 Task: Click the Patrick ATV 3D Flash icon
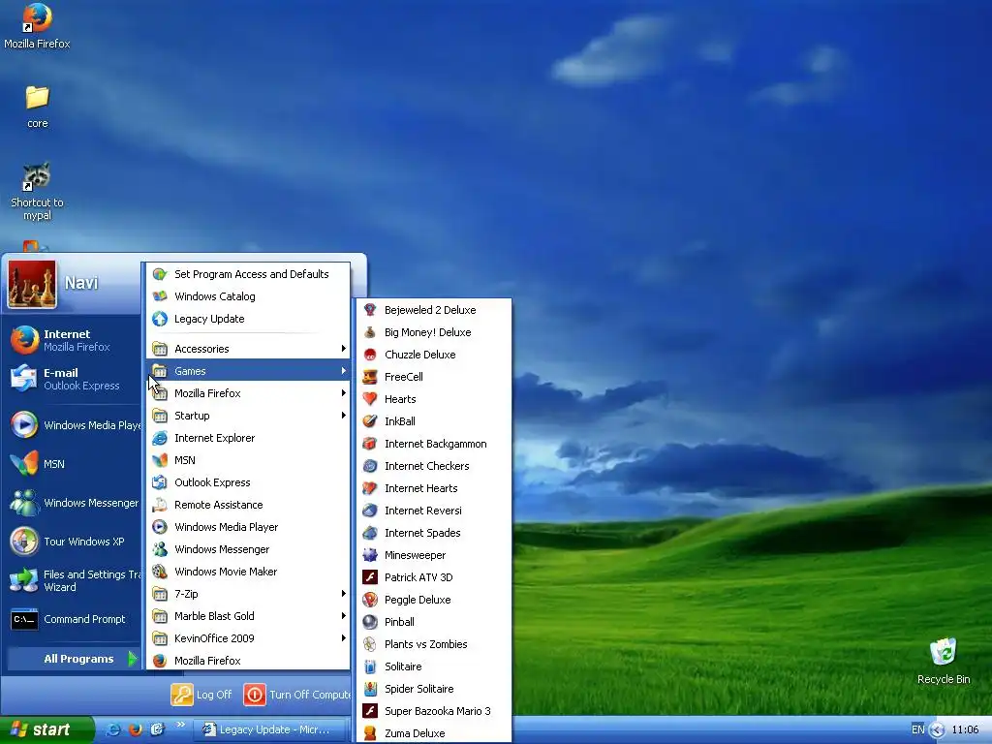pos(370,577)
